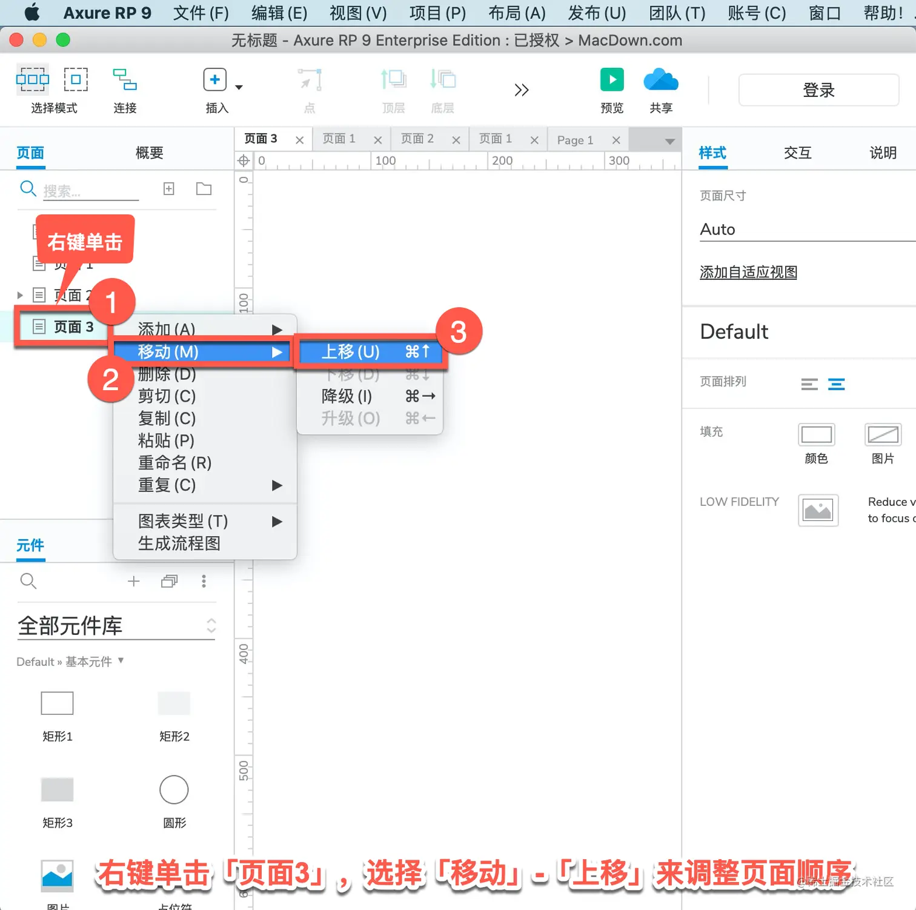Bring to front with 顶层 icon
Screen dimensions: 916x910
tap(393, 80)
